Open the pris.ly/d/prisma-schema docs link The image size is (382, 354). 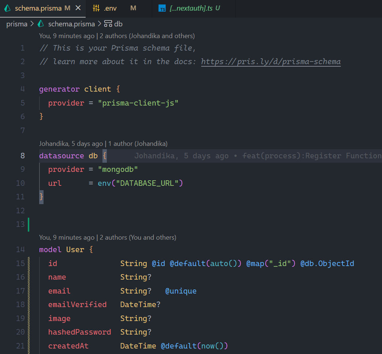tap(271, 62)
